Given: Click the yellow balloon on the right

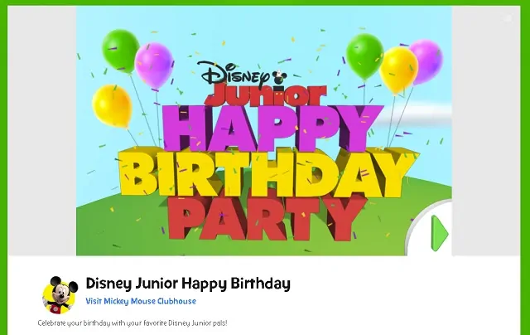Looking at the screenshot, I should tap(398, 70).
